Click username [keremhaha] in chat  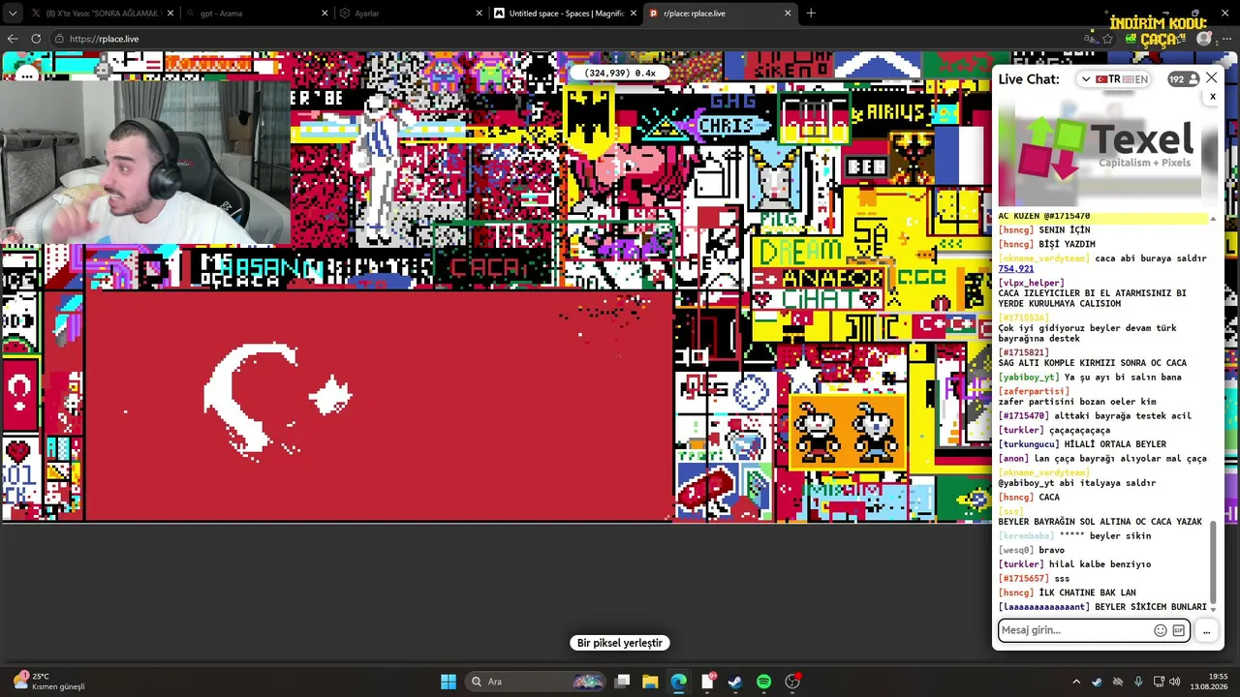1026,535
